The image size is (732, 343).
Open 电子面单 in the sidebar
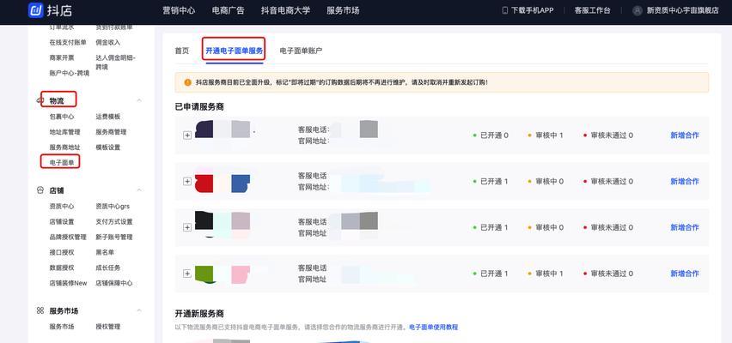pyautogui.click(x=62, y=163)
